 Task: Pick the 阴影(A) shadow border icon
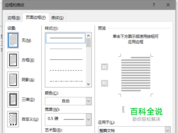pyautogui.click(x=13, y=80)
